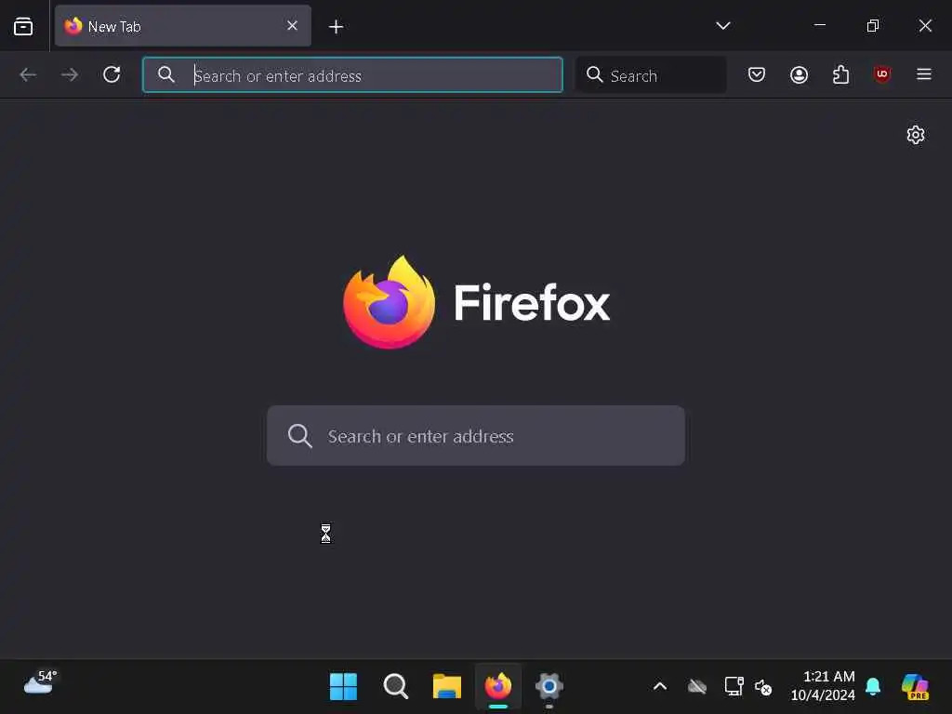952x714 pixels.
Task: Select the New Tab tab
Action: [x=183, y=26]
